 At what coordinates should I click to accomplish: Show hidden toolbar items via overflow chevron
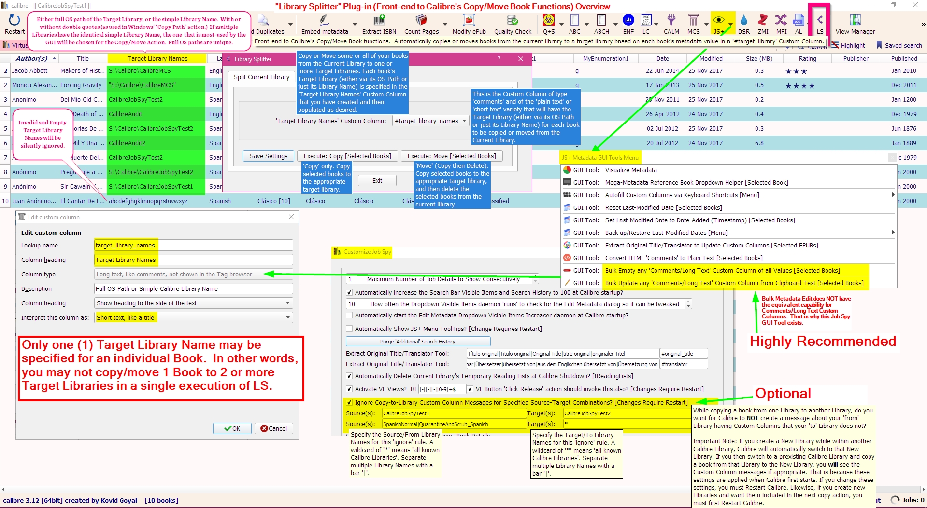click(x=923, y=24)
